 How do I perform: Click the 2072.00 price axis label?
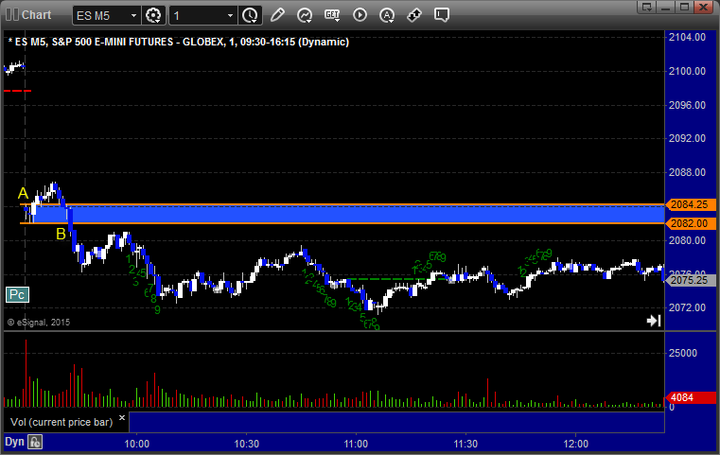coord(687,307)
